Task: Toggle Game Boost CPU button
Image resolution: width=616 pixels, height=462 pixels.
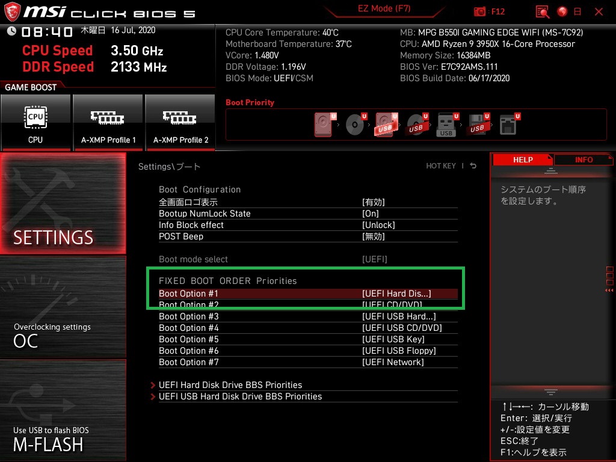Action: click(x=35, y=123)
